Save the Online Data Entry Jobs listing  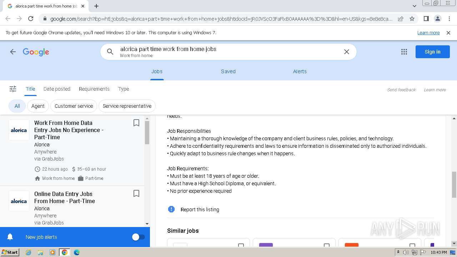[x=136, y=193]
